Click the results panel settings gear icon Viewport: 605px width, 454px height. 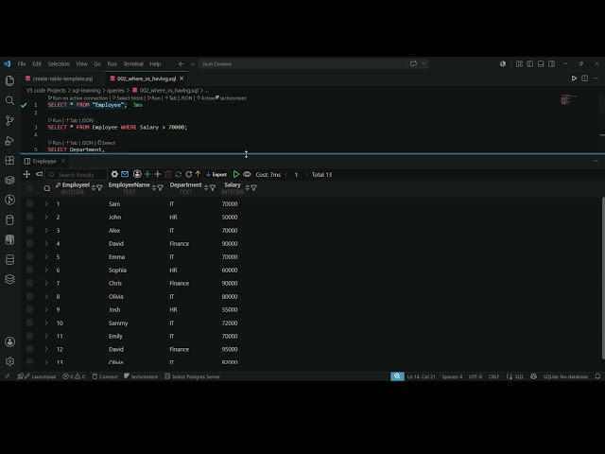(114, 174)
